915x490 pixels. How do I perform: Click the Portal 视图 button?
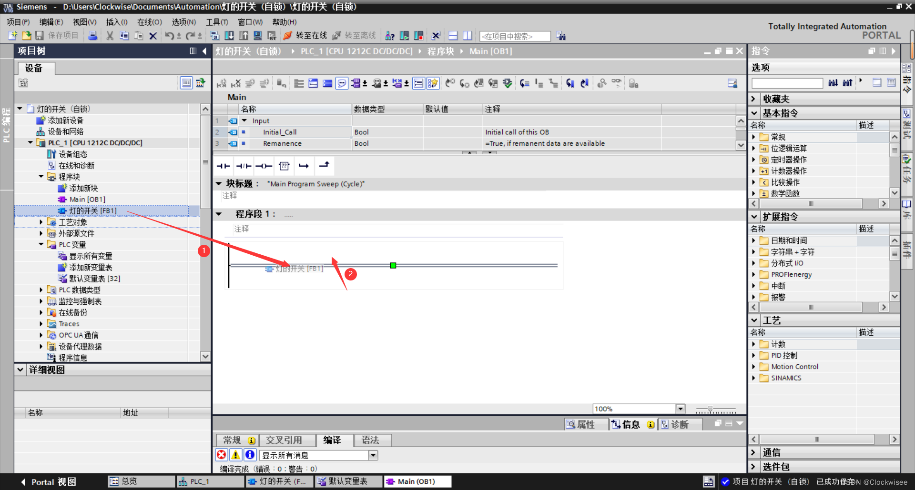tap(49, 482)
